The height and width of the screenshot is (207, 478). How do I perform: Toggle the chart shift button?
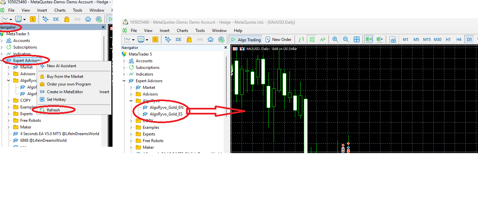[x=380, y=39]
